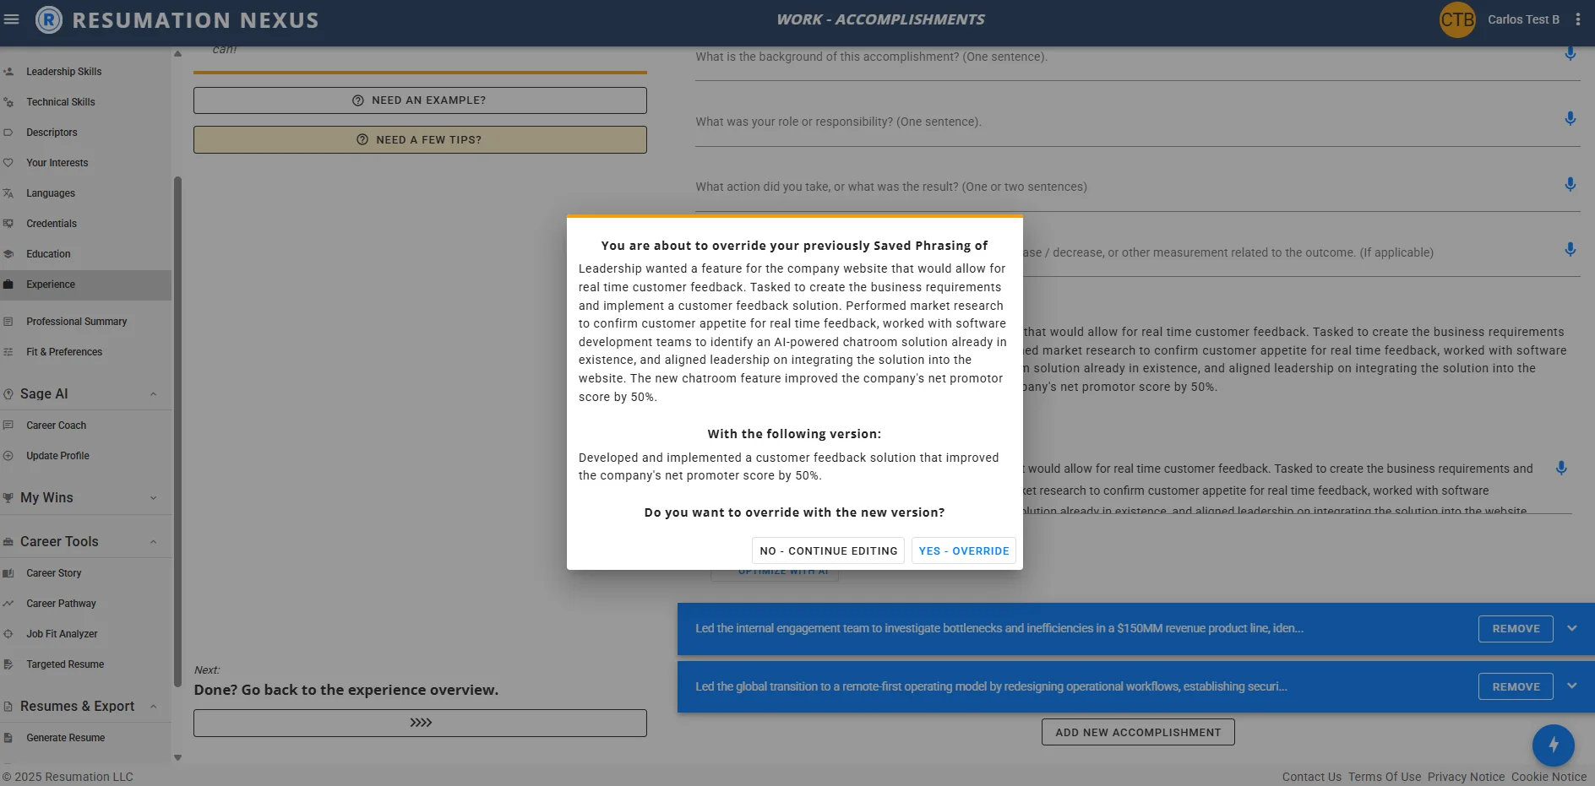Screen dimensions: 1595x786
Task: Click No - Continue Editing
Action: coord(828,550)
